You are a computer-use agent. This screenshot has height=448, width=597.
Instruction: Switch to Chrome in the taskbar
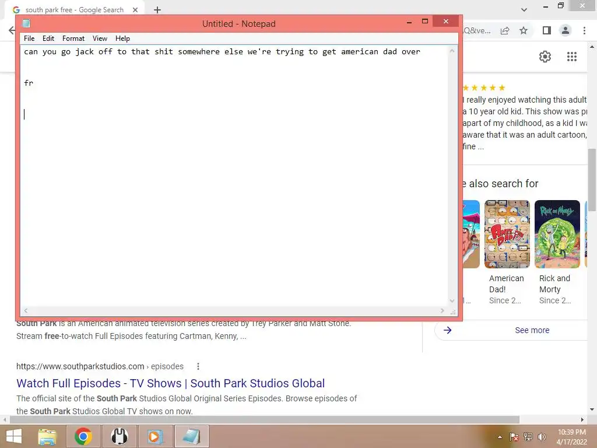(x=83, y=436)
